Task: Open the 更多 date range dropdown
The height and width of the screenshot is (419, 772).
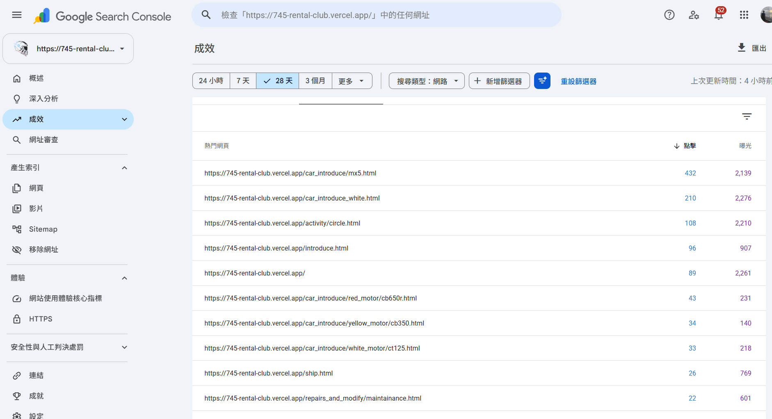Action: (x=352, y=81)
